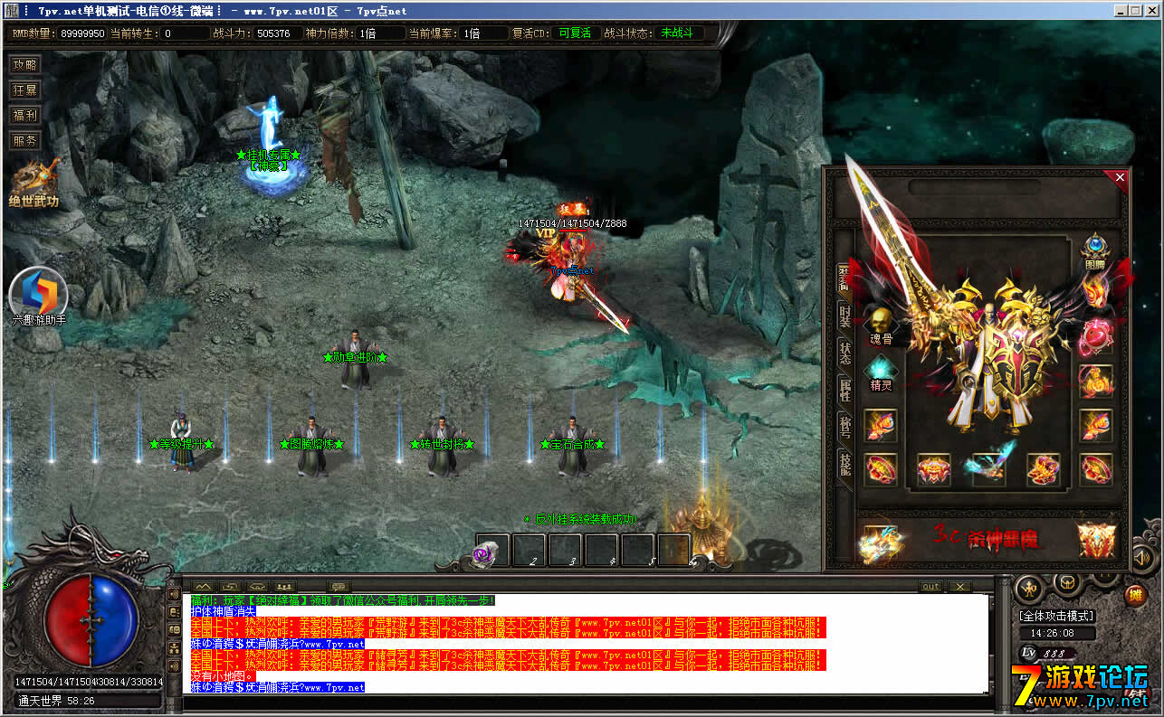Talk to the 勋章进阶 NPC

coord(355,360)
